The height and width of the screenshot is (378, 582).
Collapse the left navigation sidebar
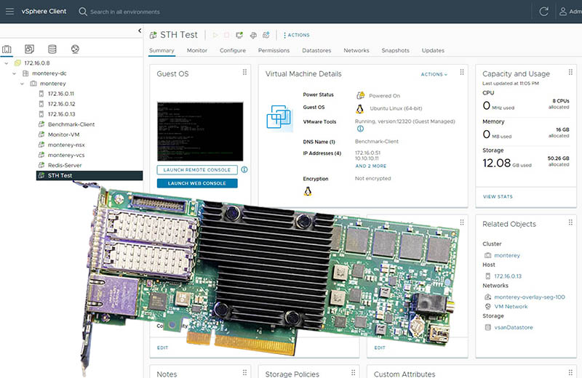pyautogui.click(x=139, y=31)
